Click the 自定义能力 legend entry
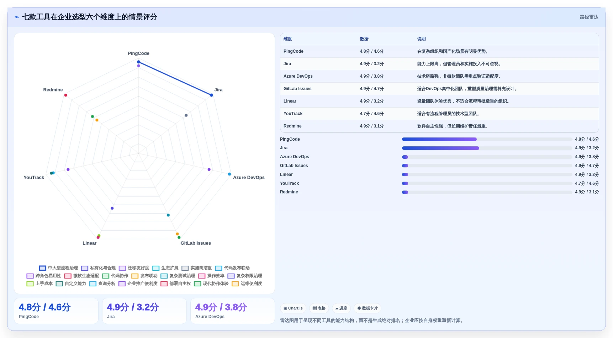Image resolution: width=613 pixels, height=338 pixels. click(x=71, y=284)
